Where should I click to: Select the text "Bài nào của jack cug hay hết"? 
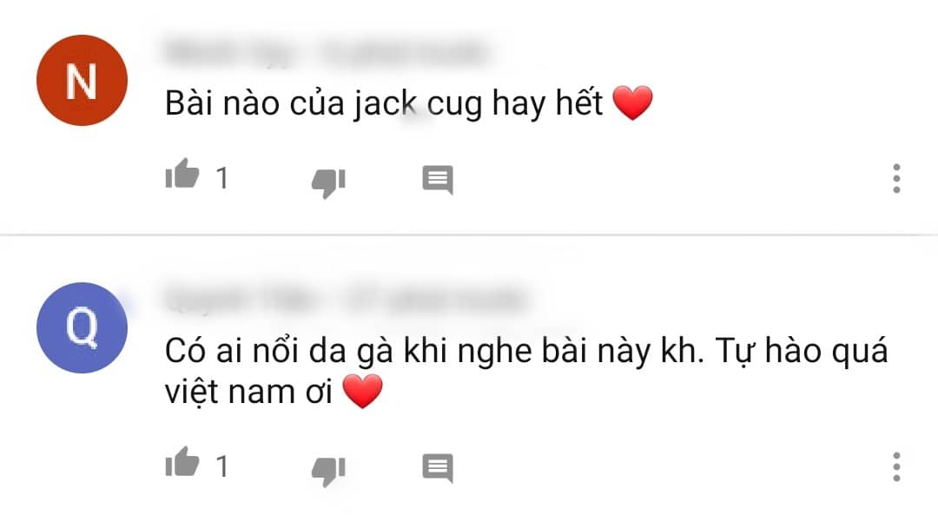(x=384, y=102)
